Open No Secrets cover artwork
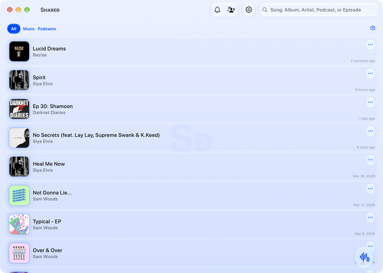Viewport: 383px width, 273px height. click(19, 138)
